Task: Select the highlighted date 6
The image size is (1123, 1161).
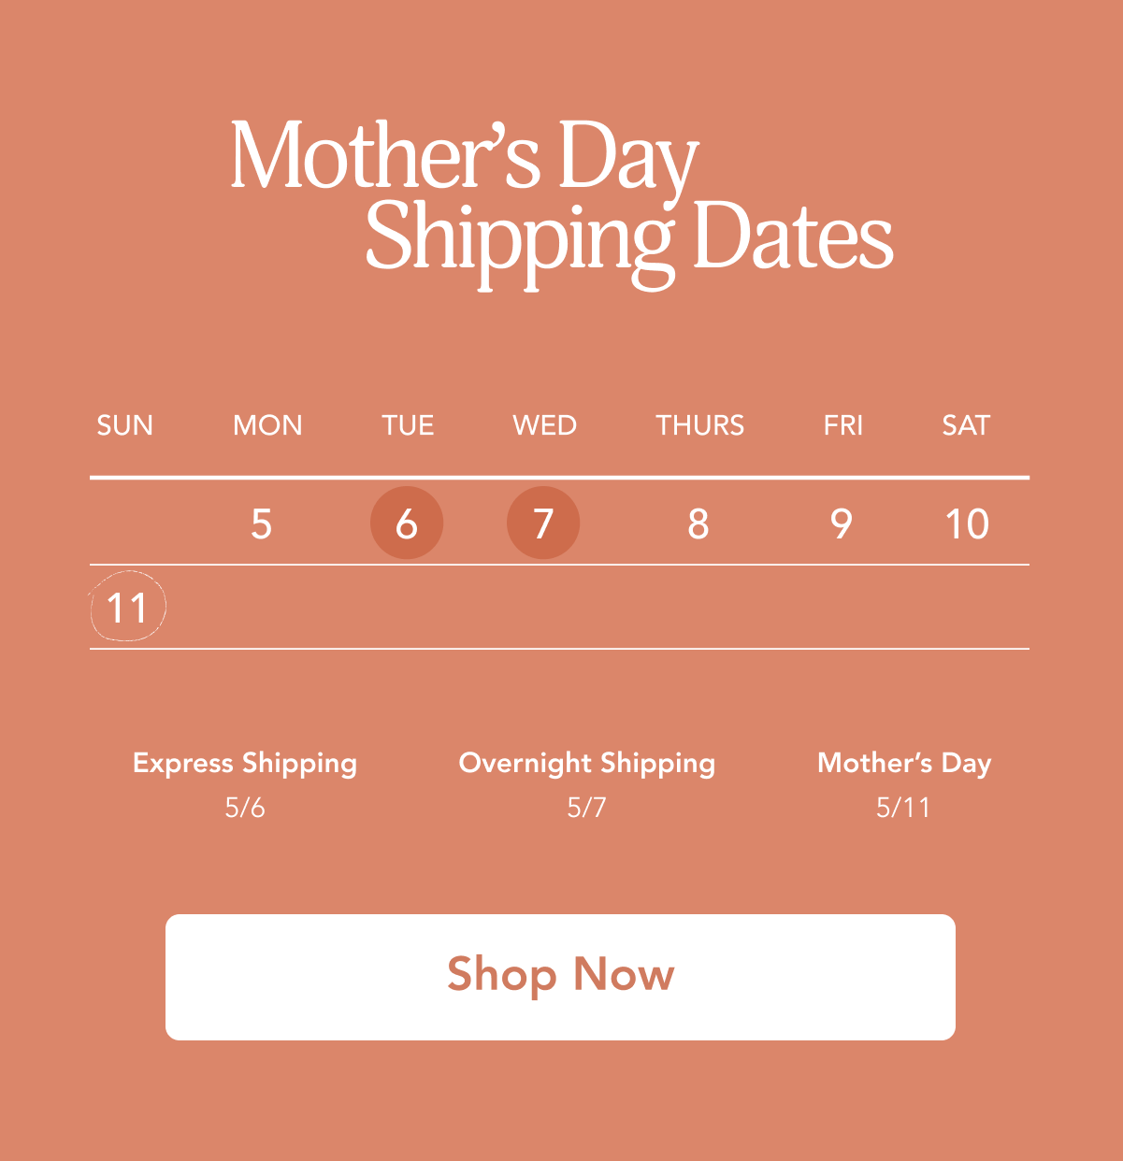Action: pos(407,523)
